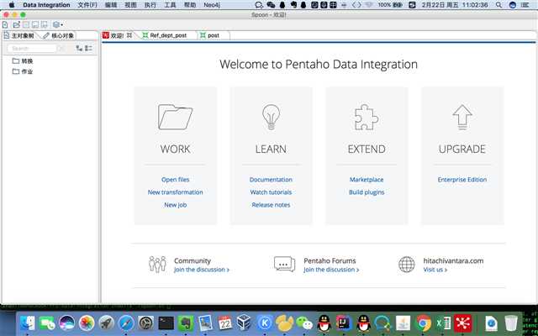This screenshot has width=538, height=336.
Task: Open the Documentation link
Action: 271,180
